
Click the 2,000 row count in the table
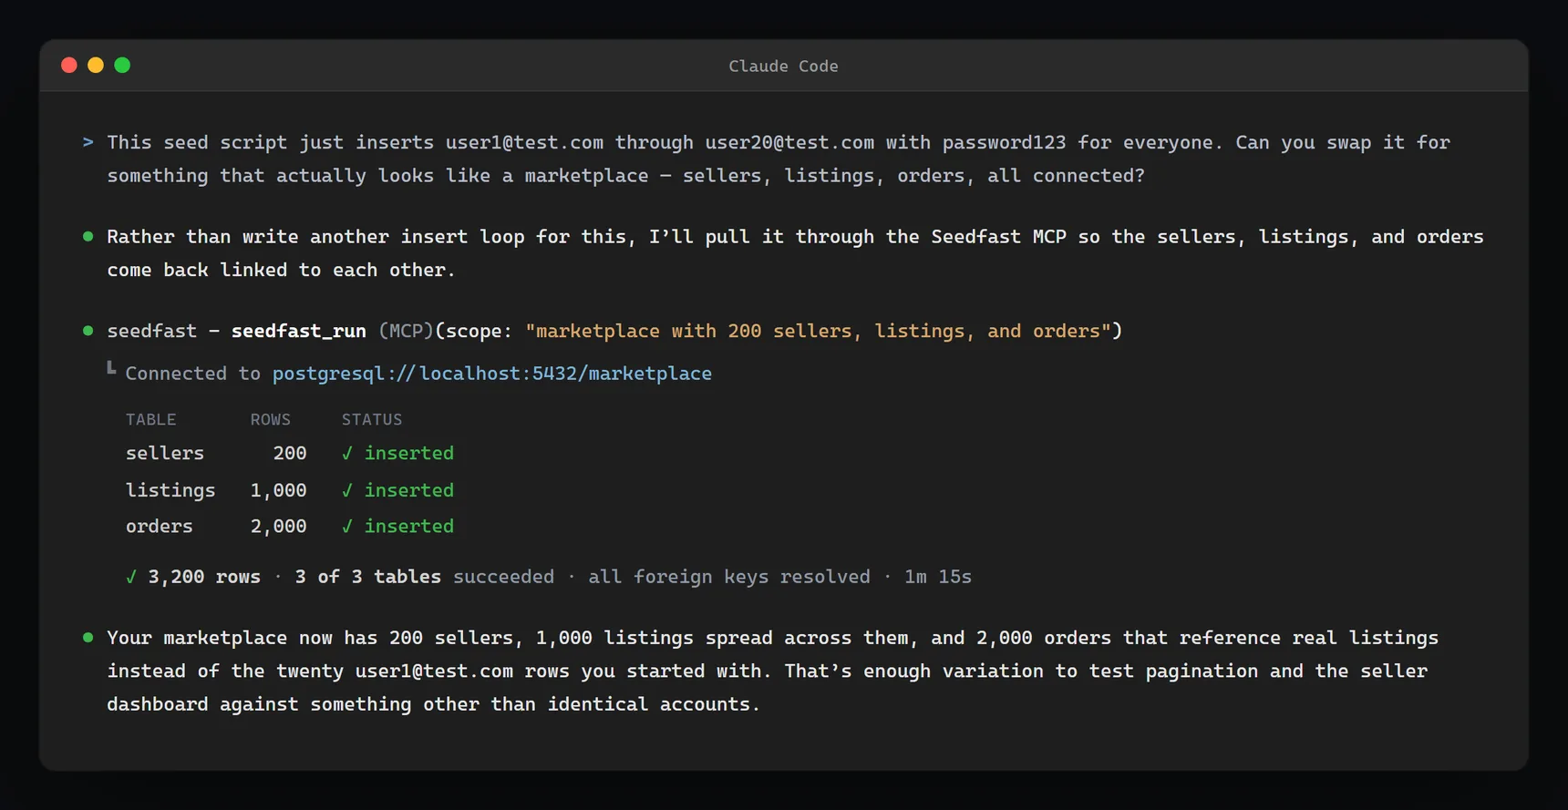(279, 526)
